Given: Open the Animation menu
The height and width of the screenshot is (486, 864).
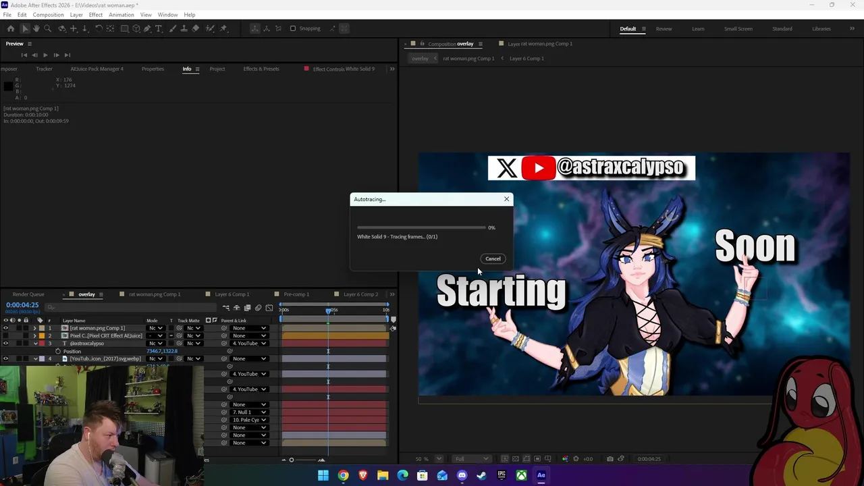Looking at the screenshot, I should pos(122,15).
